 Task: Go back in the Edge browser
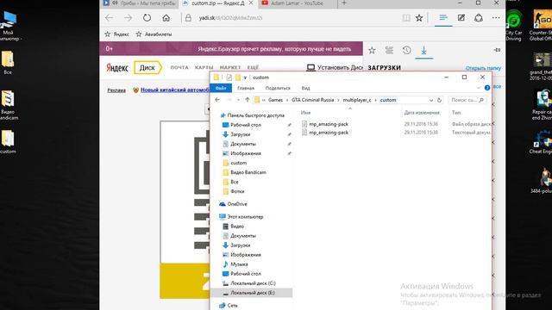pyautogui.click(x=110, y=17)
